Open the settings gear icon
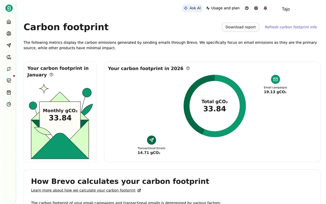Image resolution: width=326 pixels, height=204 pixels. tap(256, 8)
